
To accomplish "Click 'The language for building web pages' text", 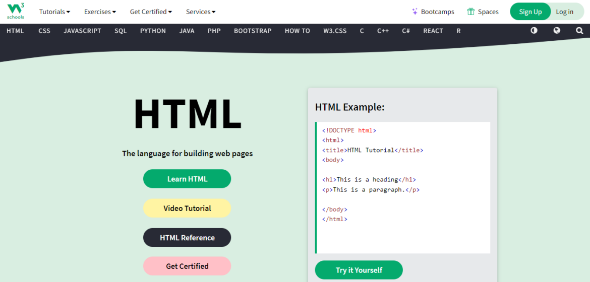I will pos(188,154).
